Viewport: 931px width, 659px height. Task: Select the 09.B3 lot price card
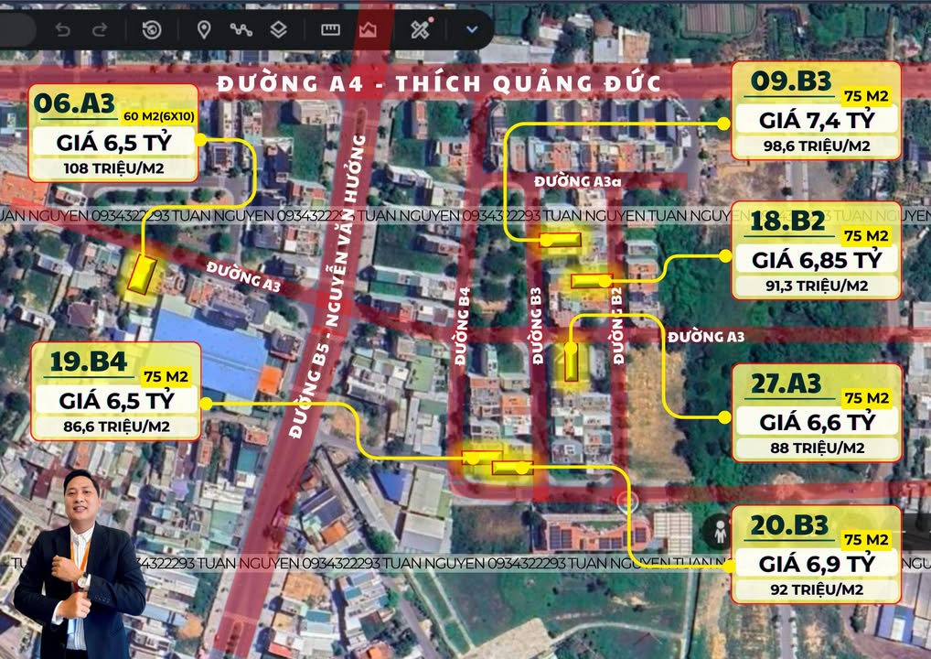816,111
